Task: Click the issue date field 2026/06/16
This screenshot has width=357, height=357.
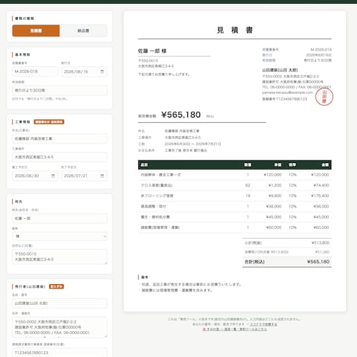Action: (x=84, y=71)
